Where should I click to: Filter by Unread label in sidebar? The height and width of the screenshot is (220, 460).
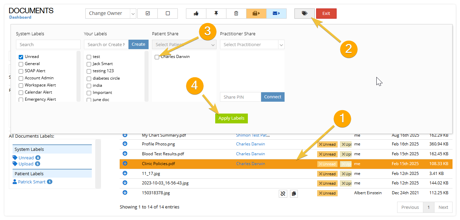26,158
